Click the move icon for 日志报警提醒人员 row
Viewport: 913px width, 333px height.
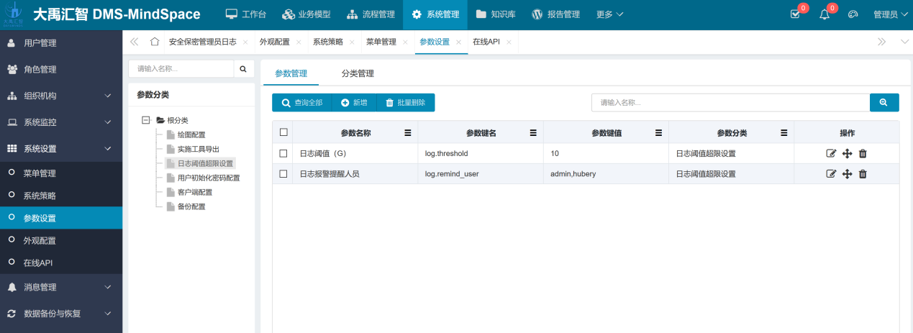click(x=847, y=173)
